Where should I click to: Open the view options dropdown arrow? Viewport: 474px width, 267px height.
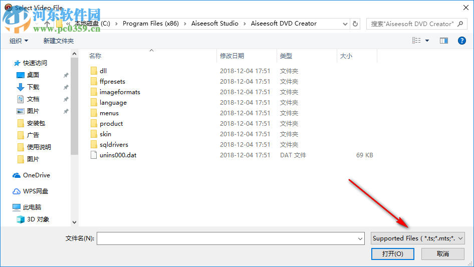[427, 41]
